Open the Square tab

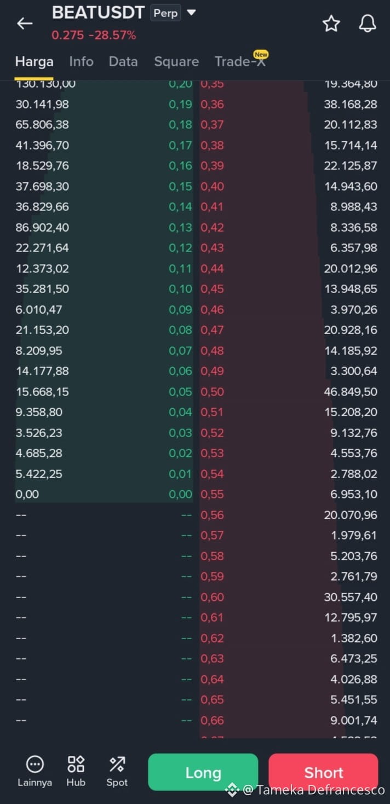[176, 61]
